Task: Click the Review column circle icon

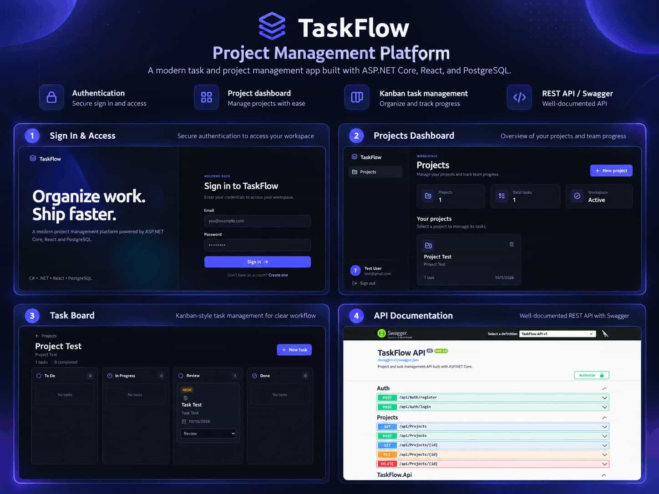Action: pyautogui.click(x=181, y=376)
